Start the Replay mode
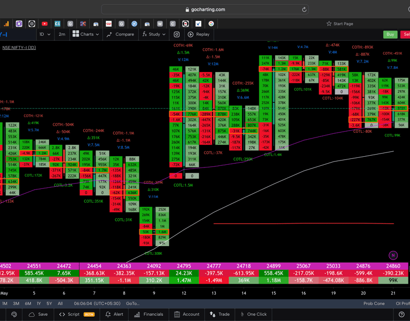The image size is (410, 321). click(x=199, y=34)
